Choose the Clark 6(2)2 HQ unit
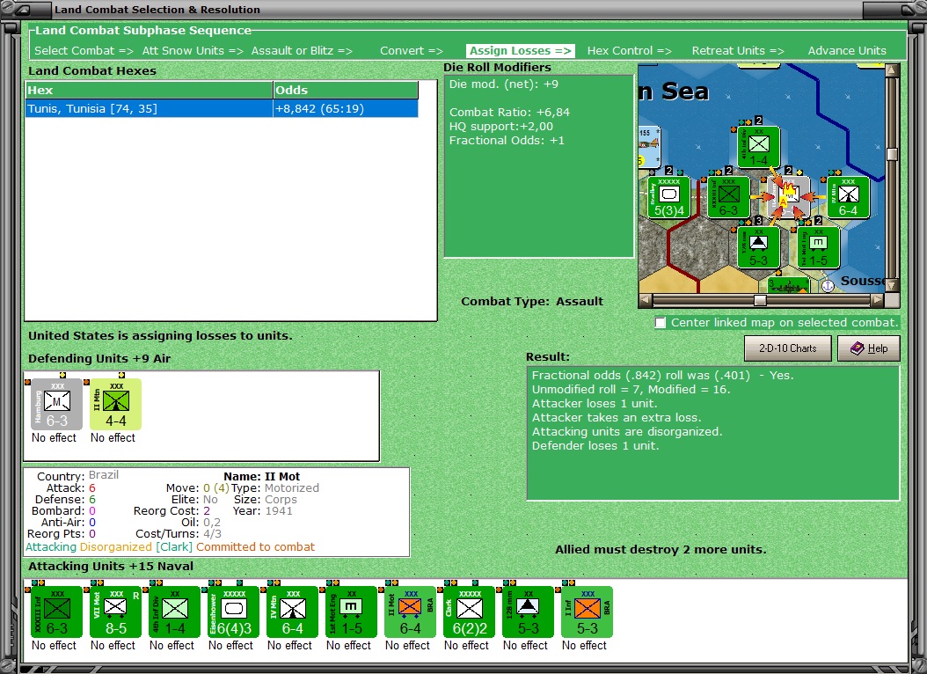The image size is (927, 674). click(x=469, y=612)
